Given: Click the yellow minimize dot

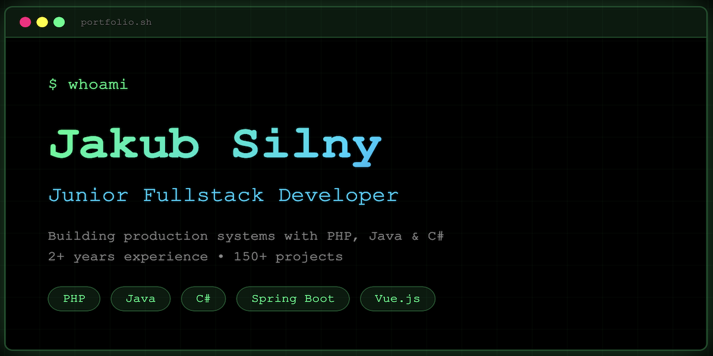Looking at the screenshot, I should (x=42, y=22).
